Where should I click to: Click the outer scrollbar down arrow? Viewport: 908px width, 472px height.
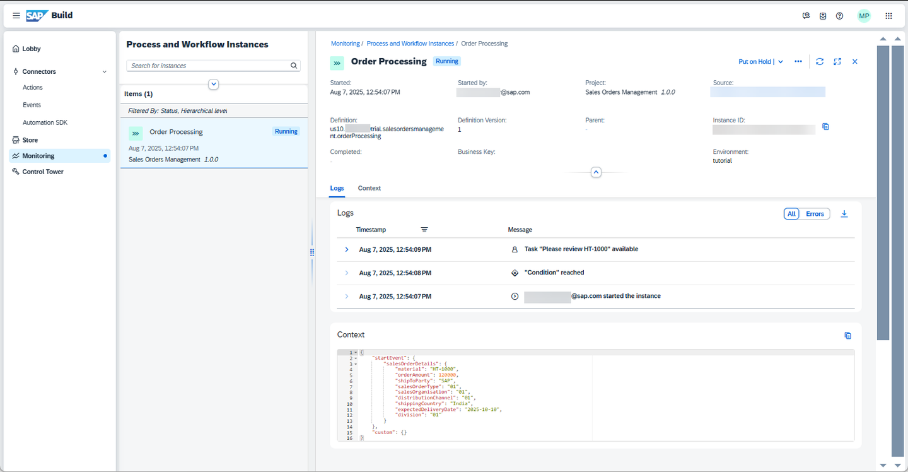tap(898, 464)
